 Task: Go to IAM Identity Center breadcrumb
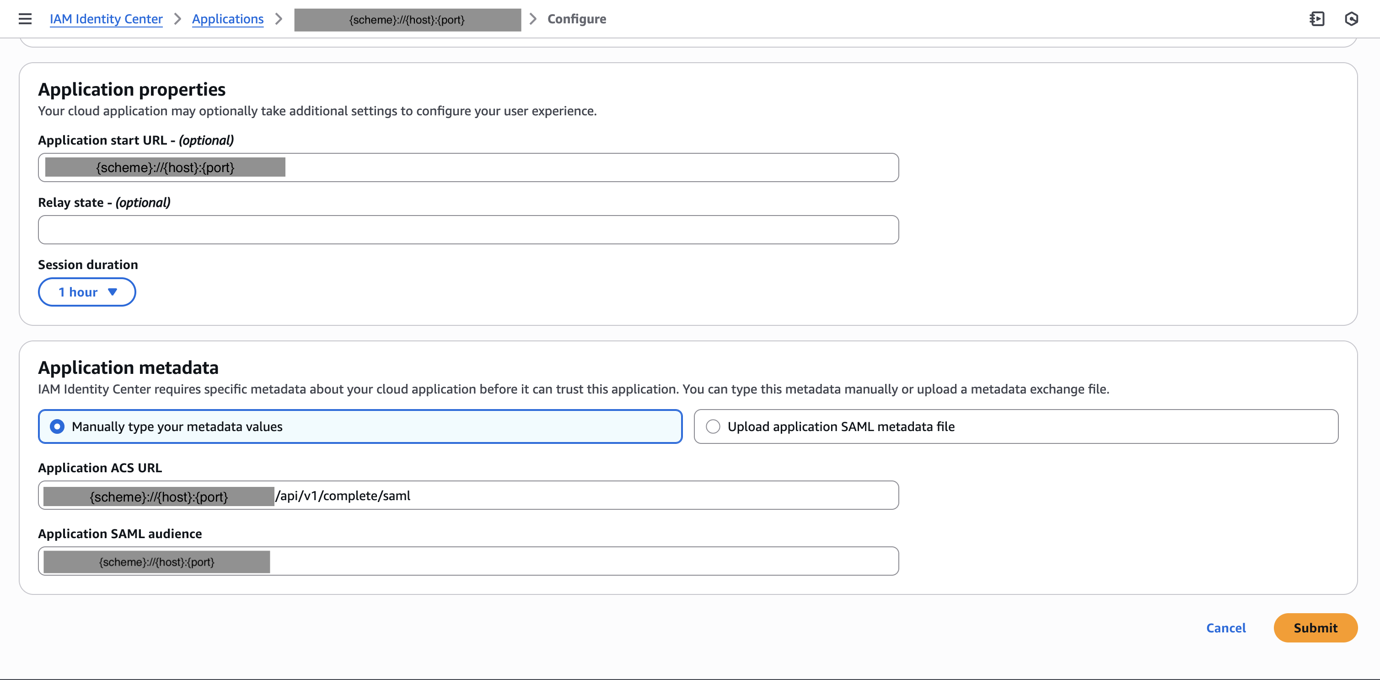pos(106,19)
